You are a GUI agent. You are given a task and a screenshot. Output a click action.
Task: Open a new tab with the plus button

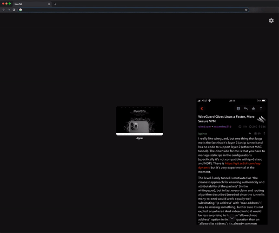(55, 4)
